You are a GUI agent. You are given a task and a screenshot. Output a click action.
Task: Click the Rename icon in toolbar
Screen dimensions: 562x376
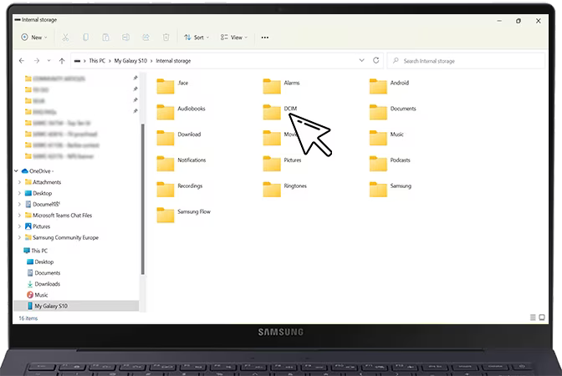click(x=125, y=38)
